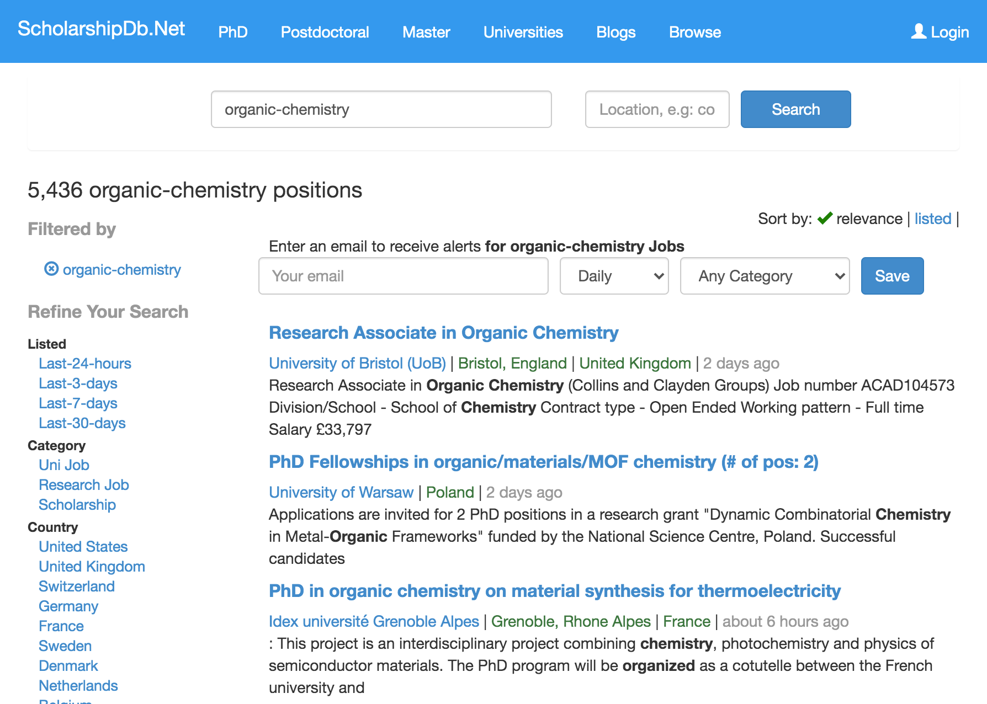The height and width of the screenshot is (704, 987).
Task: Save the email alert settings
Action: click(892, 276)
